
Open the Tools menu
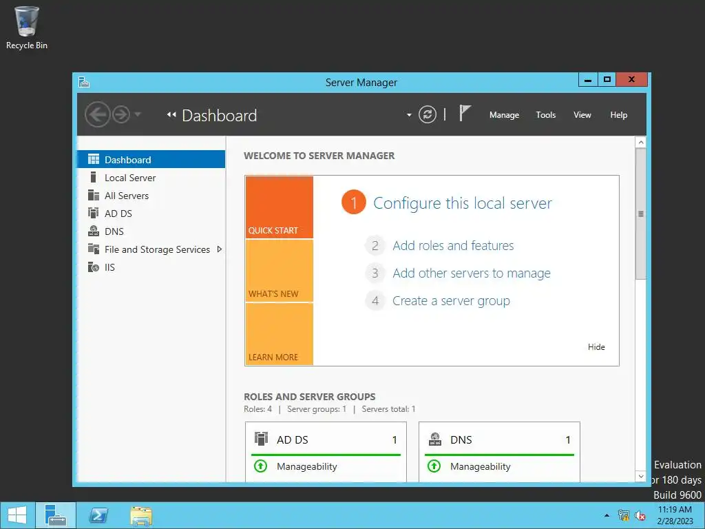pos(545,115)
